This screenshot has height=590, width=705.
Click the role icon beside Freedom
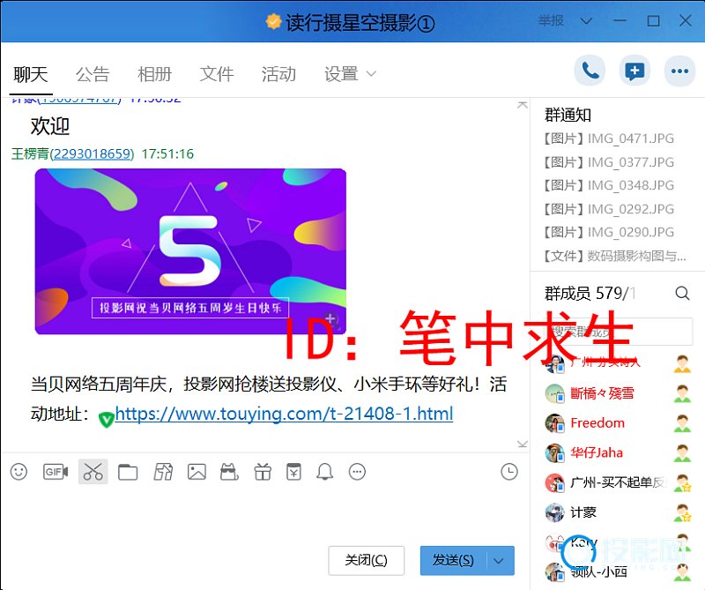(682, 423)
